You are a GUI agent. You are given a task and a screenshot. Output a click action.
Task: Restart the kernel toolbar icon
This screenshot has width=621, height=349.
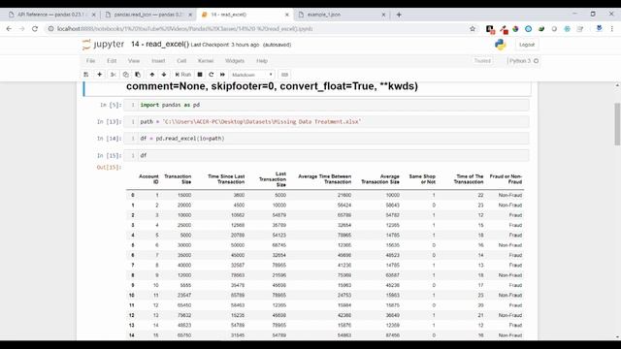(x=212, y=75)
